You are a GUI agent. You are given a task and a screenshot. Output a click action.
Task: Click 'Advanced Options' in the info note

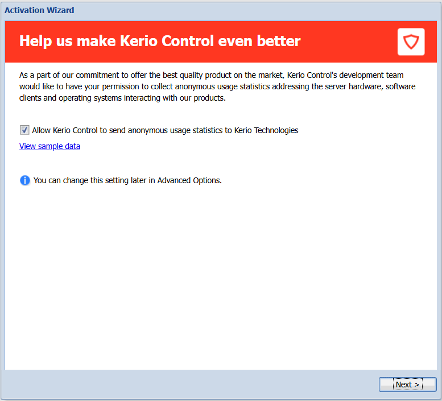coord(188,180)
